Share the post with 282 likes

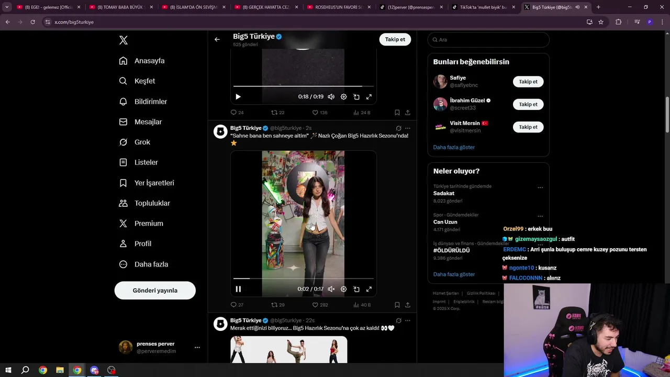click(x=408, y=305)
